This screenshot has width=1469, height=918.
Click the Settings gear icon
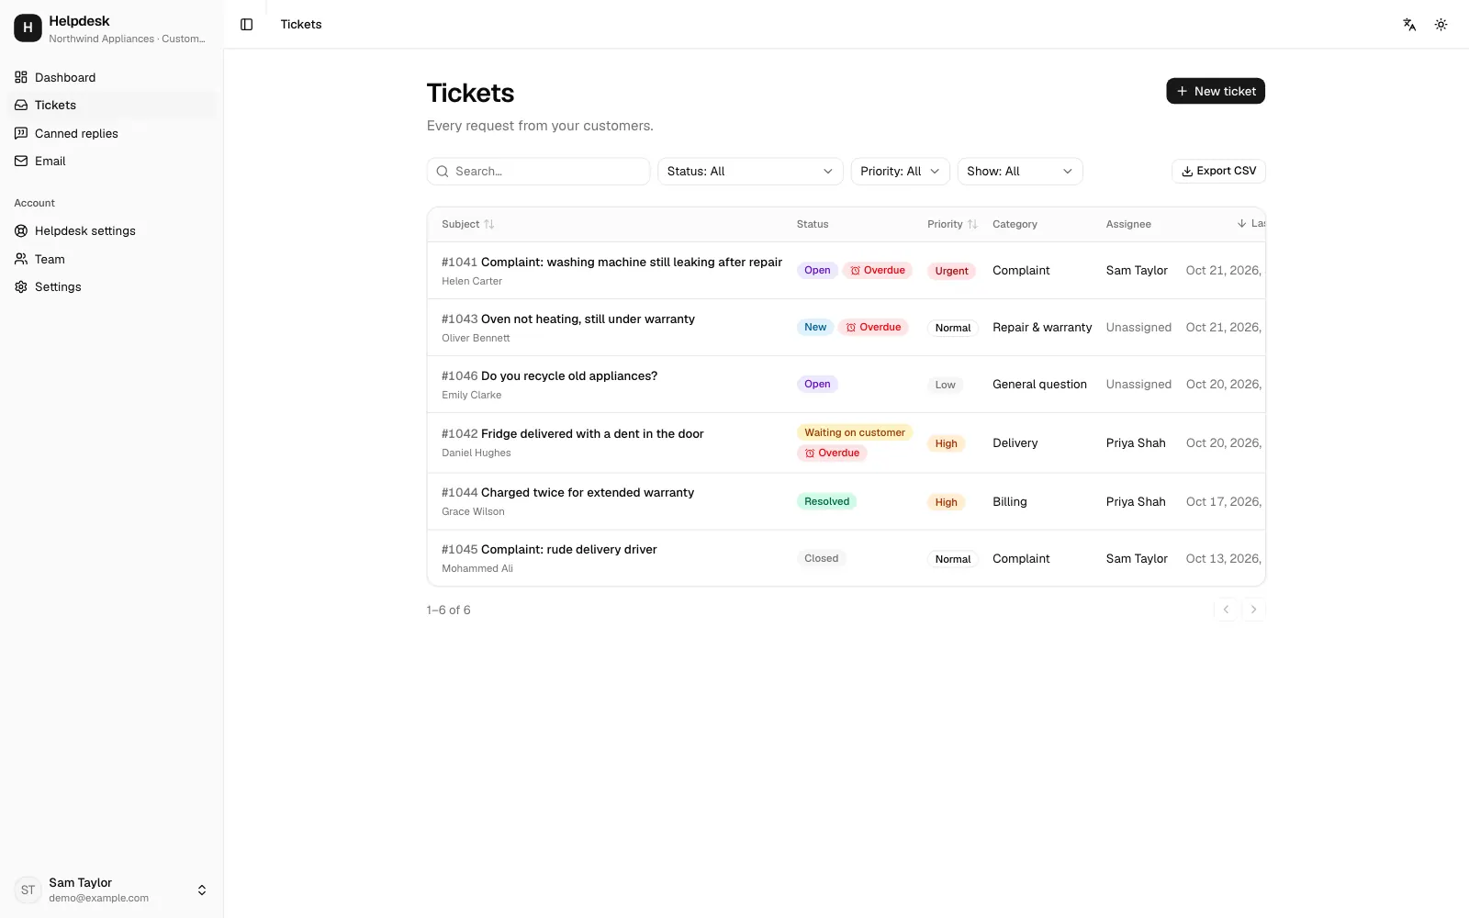[x=21, y=286]
